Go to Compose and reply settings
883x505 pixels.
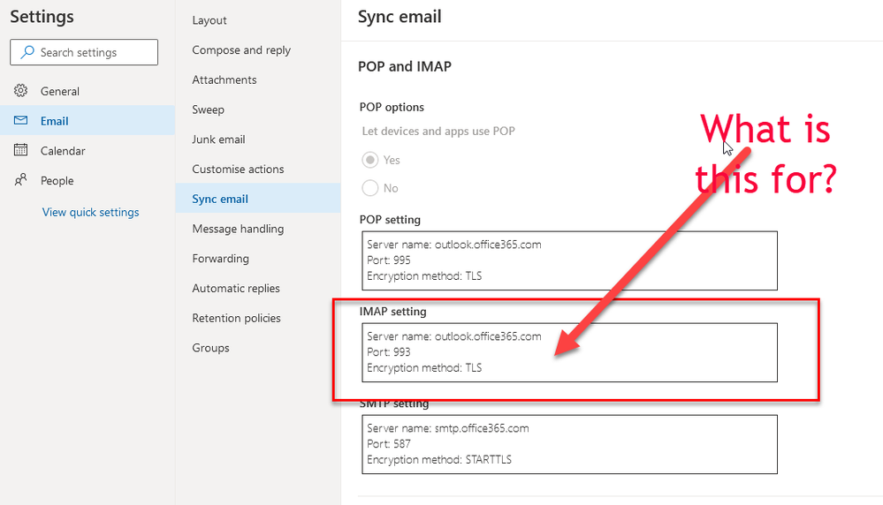click(241, 50)
